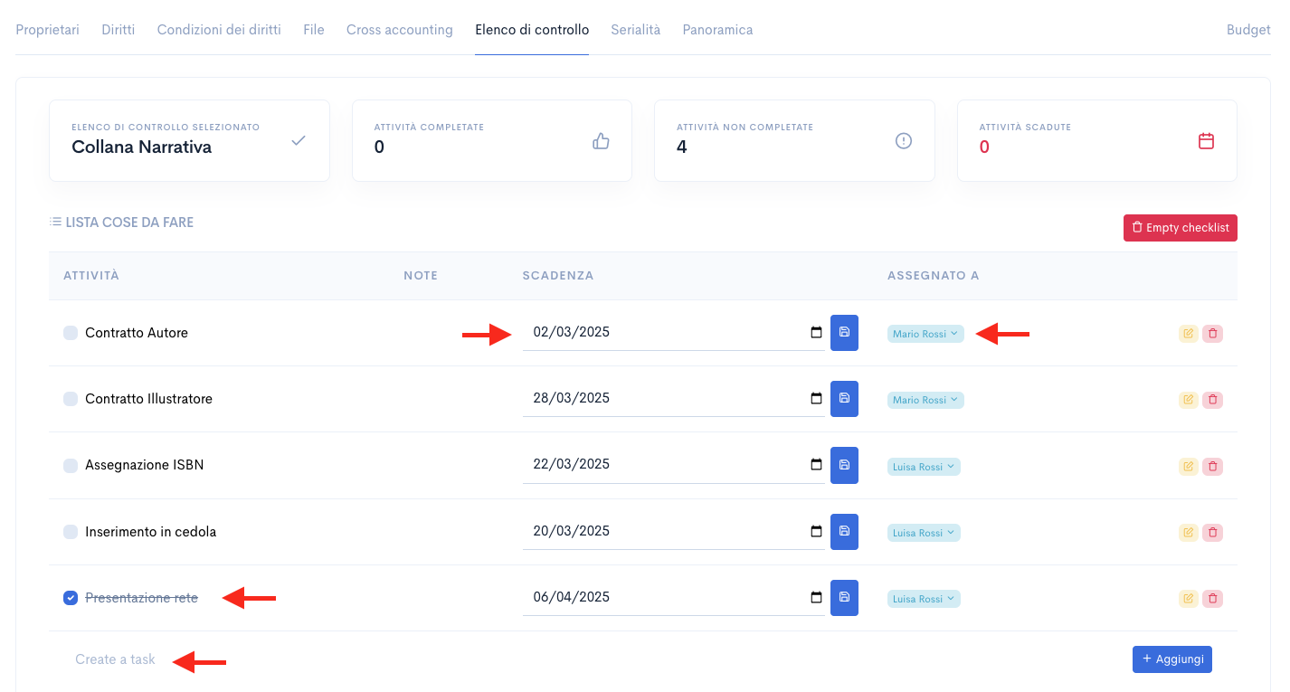Viewport: 1290px width, 692px height.
Task: Open Mario Rossi assignee dropdown for Contratto Autore
Action: (925, 334)
